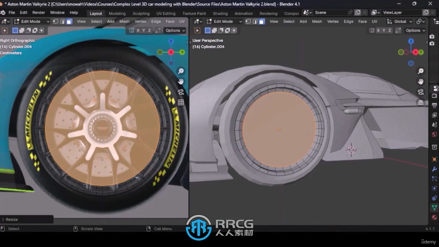This screenshot has height=247, width=439.
Task: Open Edit Mode dropdown in left viewport
Action: (31, 21)
